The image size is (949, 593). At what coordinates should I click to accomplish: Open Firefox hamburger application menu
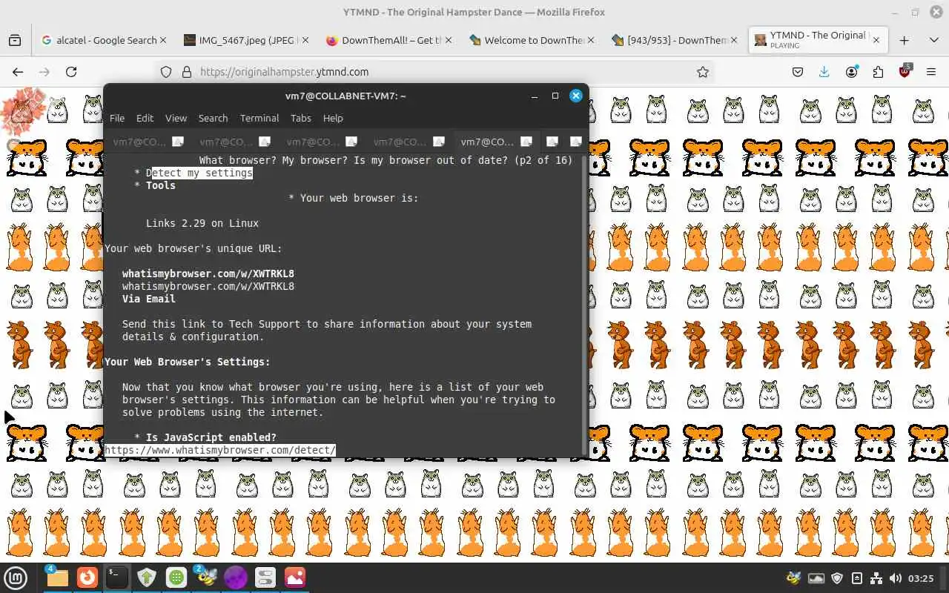tap(931, 72)
